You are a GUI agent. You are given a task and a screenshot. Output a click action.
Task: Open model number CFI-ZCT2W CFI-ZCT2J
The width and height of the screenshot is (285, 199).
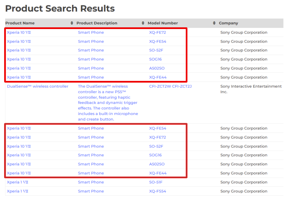coord(170,86)
